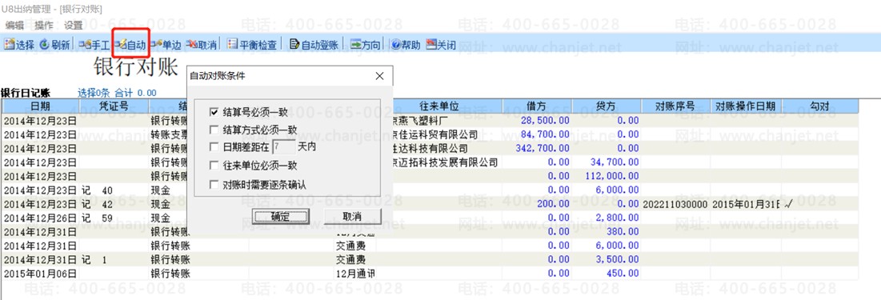Enable 往来单位必须一致 option

coord(214,166)
